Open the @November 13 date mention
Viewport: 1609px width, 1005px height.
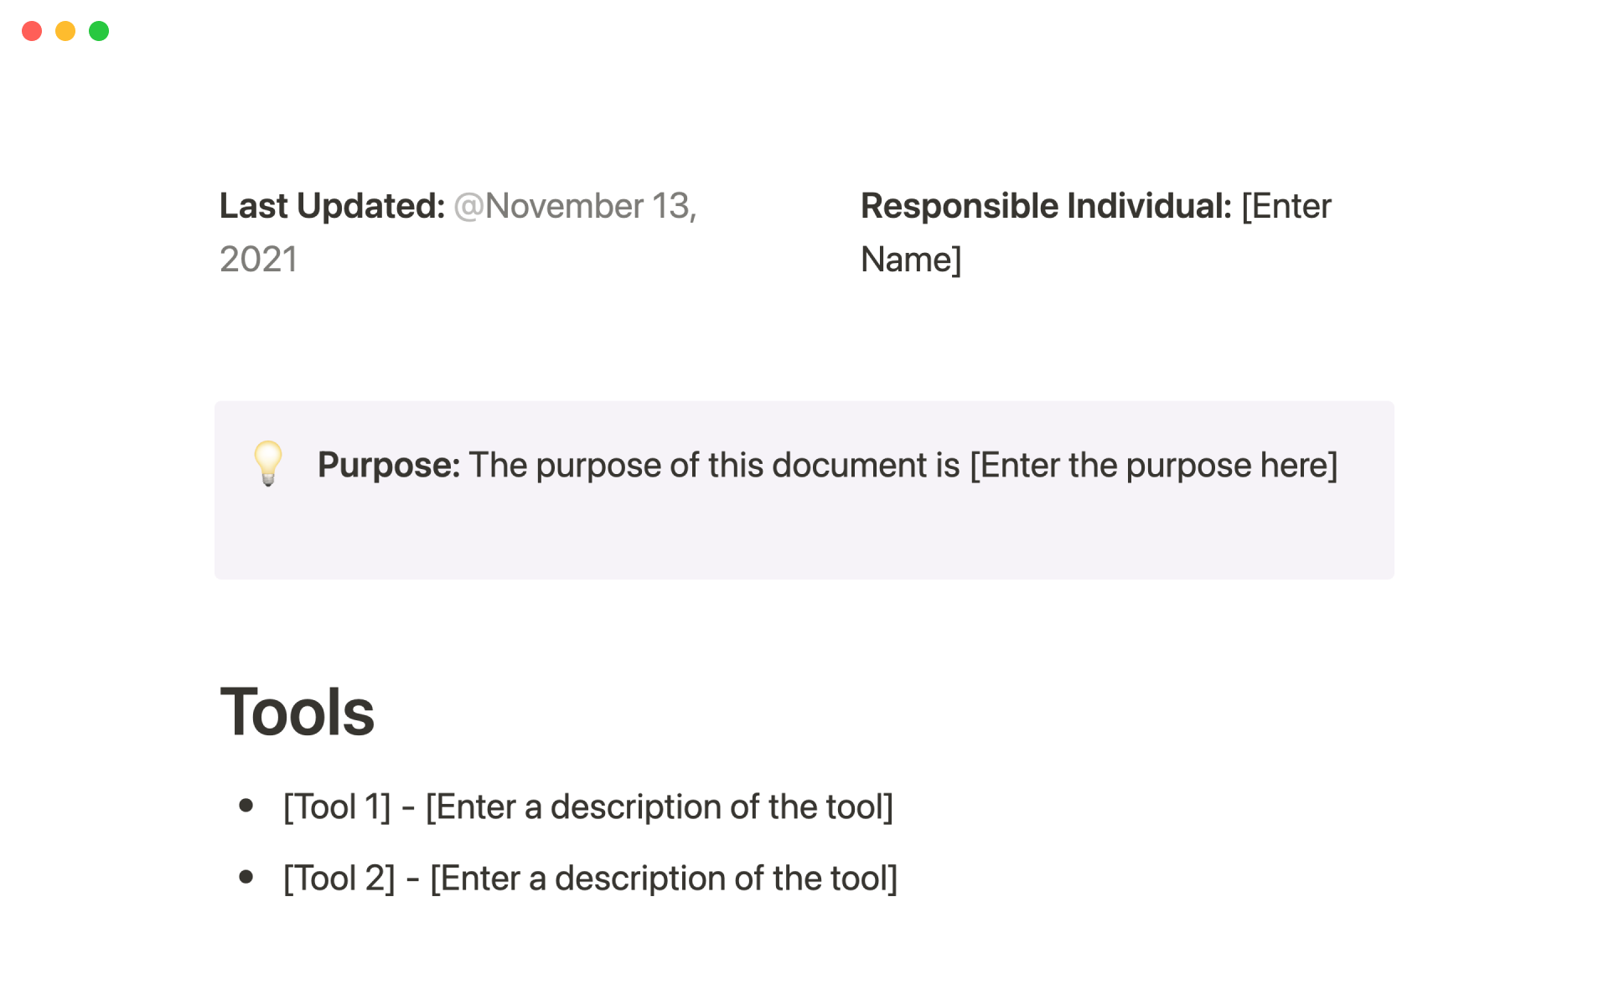575,206
